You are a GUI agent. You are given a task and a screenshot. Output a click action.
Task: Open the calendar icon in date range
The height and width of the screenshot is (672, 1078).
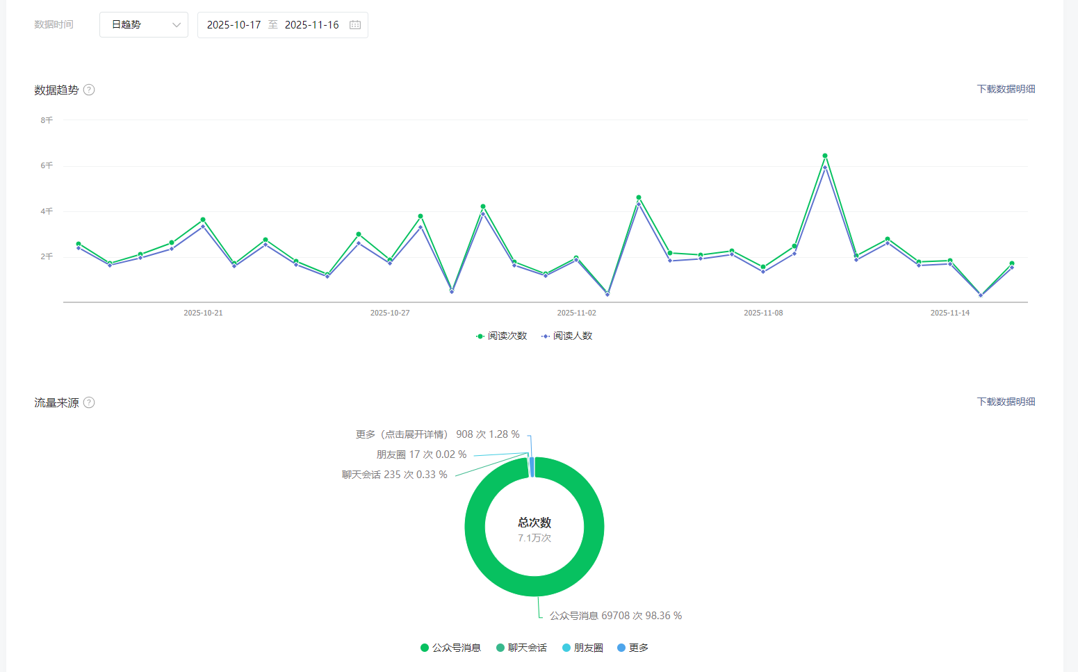click(355, 25)
